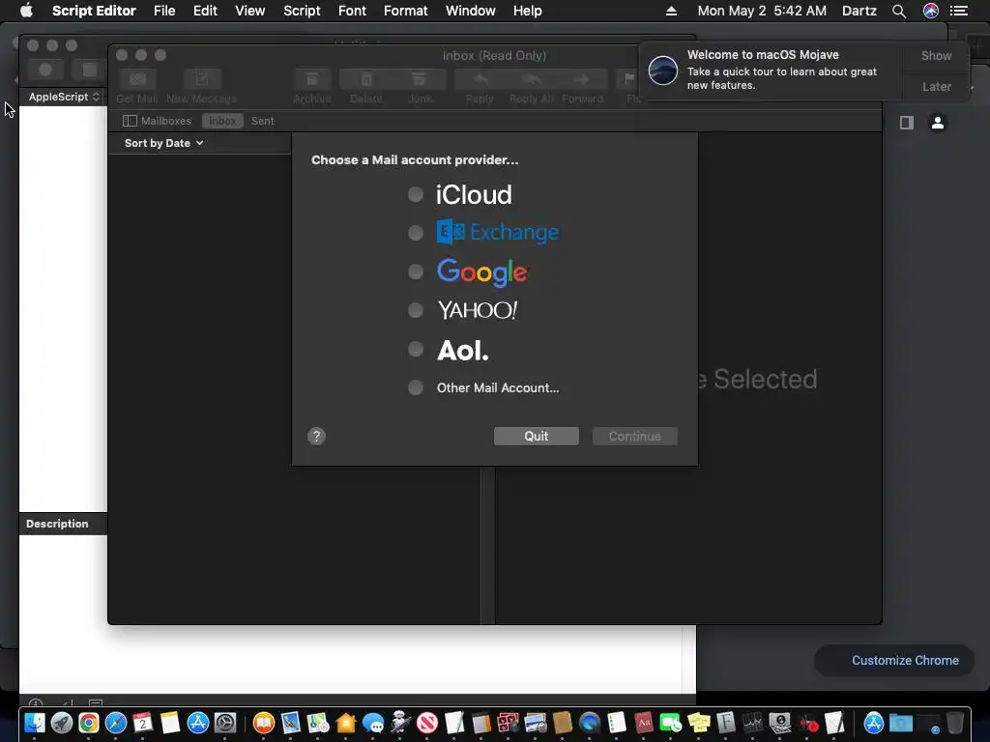Open Google Chrome from the Dock
Viewport: 990px width, 742px height.
[x=88, y=723]
